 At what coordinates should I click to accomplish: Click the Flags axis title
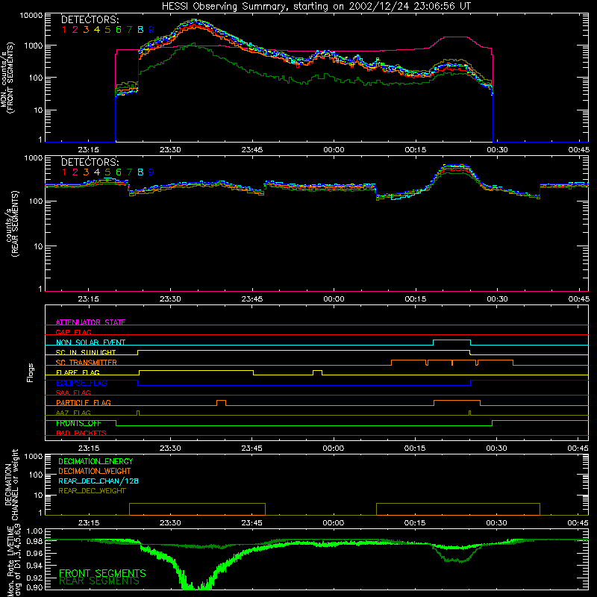(x=30, y=372)
